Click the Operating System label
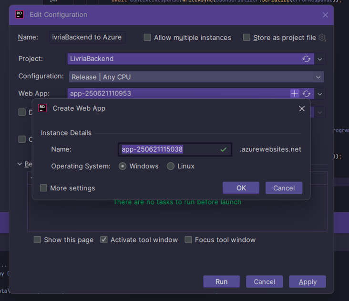 coord(81,166)
